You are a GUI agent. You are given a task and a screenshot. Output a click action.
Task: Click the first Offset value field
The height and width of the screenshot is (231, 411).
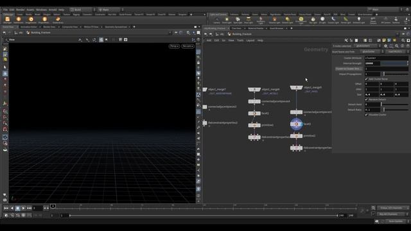point(371,84)
